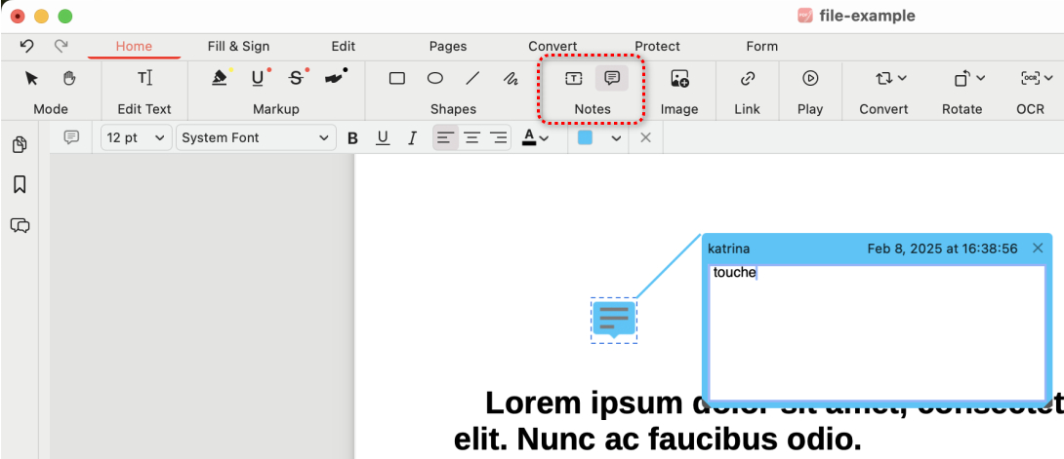Select the strikethrough markup tool
Screen dimensions: 1064x459
(x=297, y=78)
